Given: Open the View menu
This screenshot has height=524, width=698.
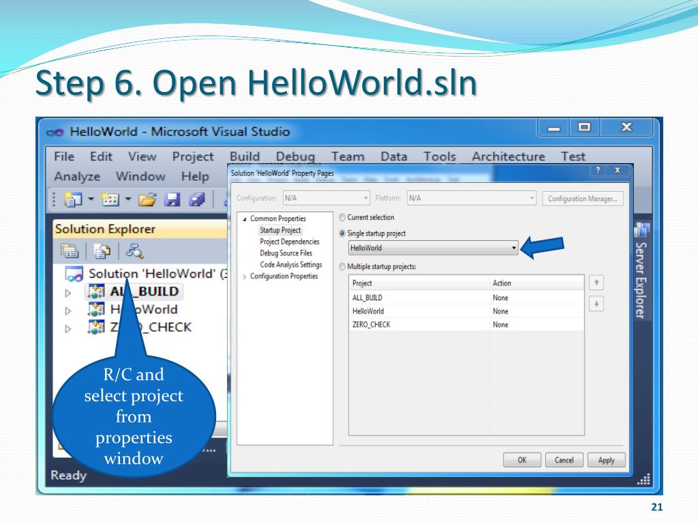Looking at the screenshot, I should pos(142,156).
